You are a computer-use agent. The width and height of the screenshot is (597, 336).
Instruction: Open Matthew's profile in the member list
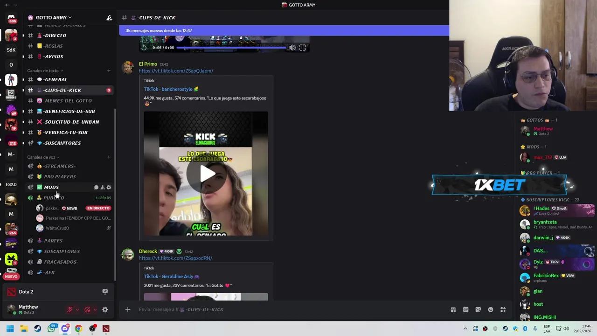[x=557, y=131]
